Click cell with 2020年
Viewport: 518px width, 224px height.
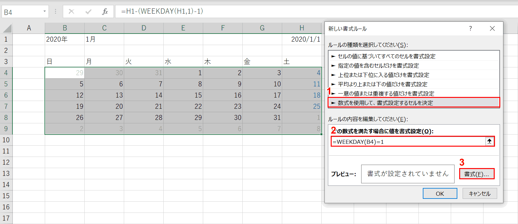(65, 39)
